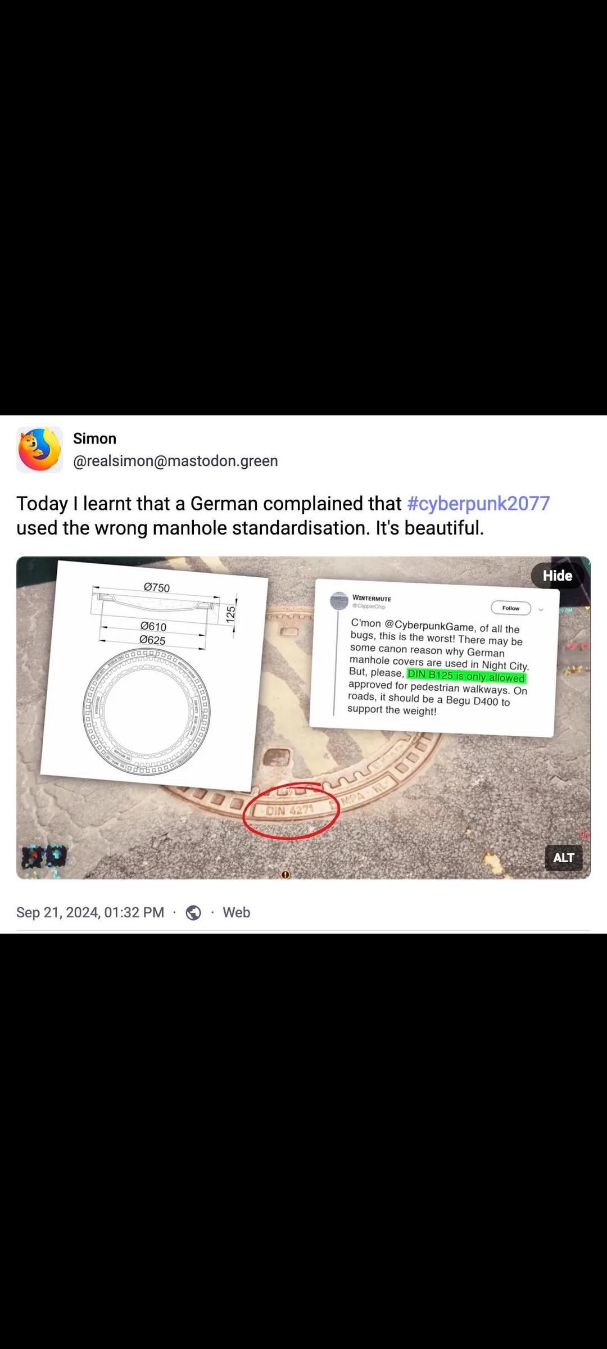Click the globe public visibility icon
Image resolution: width=607 pixels, height=1349 pixels.
point(193,913)
